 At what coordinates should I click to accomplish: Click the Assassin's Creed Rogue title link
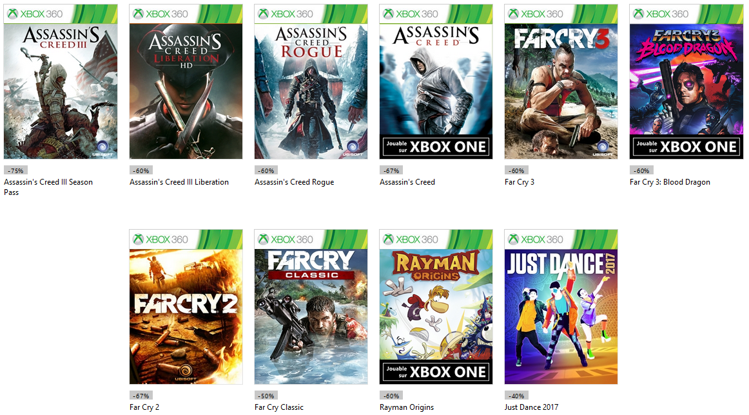294,181
